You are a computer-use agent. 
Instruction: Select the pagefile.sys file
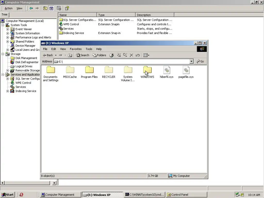pos(186,72)
